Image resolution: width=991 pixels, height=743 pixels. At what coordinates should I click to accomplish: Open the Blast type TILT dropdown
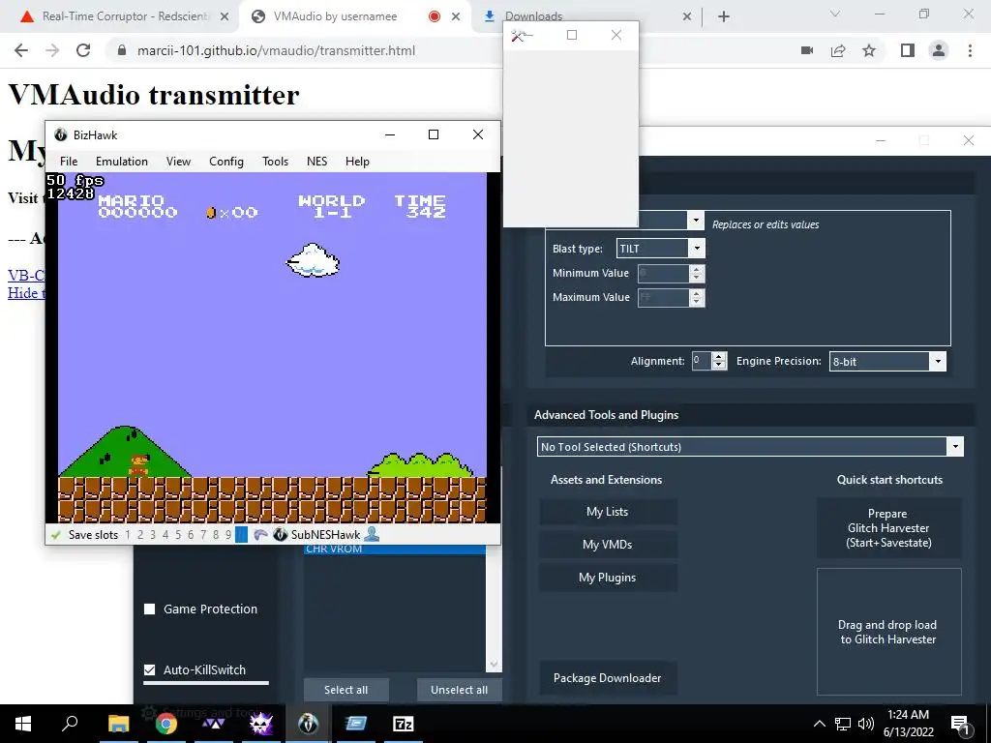697,249
